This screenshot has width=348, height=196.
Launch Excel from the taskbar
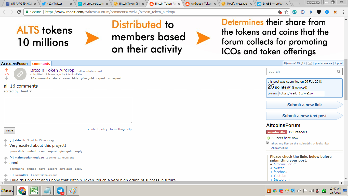(x=34, y=191)
